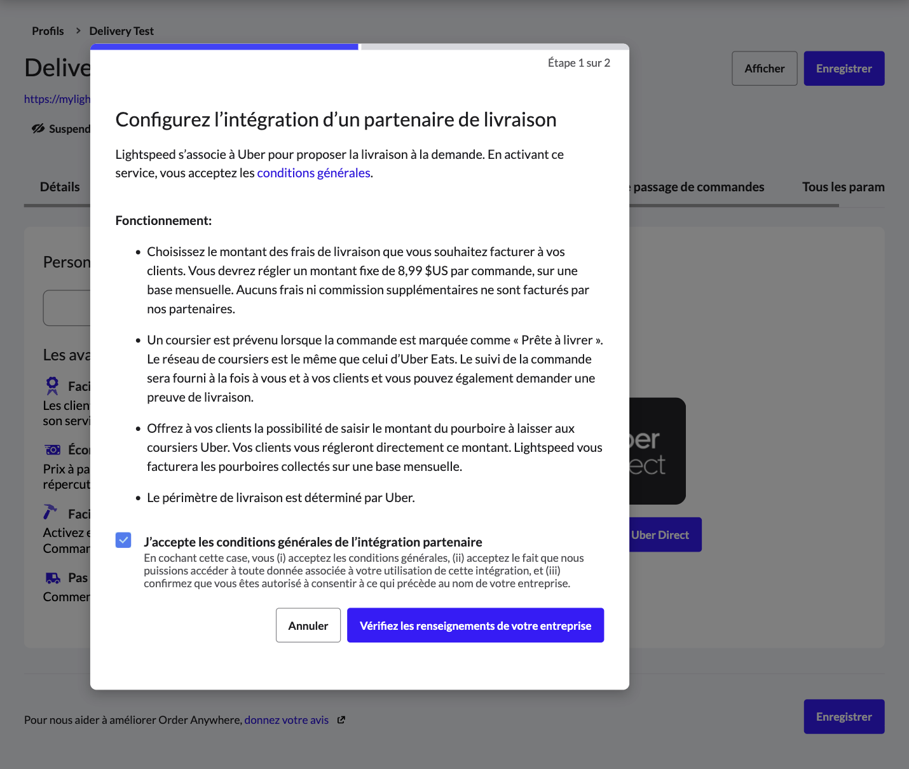Click the external link icon beside donnez votre avis
909x769 pixels.
click(341, 720)
